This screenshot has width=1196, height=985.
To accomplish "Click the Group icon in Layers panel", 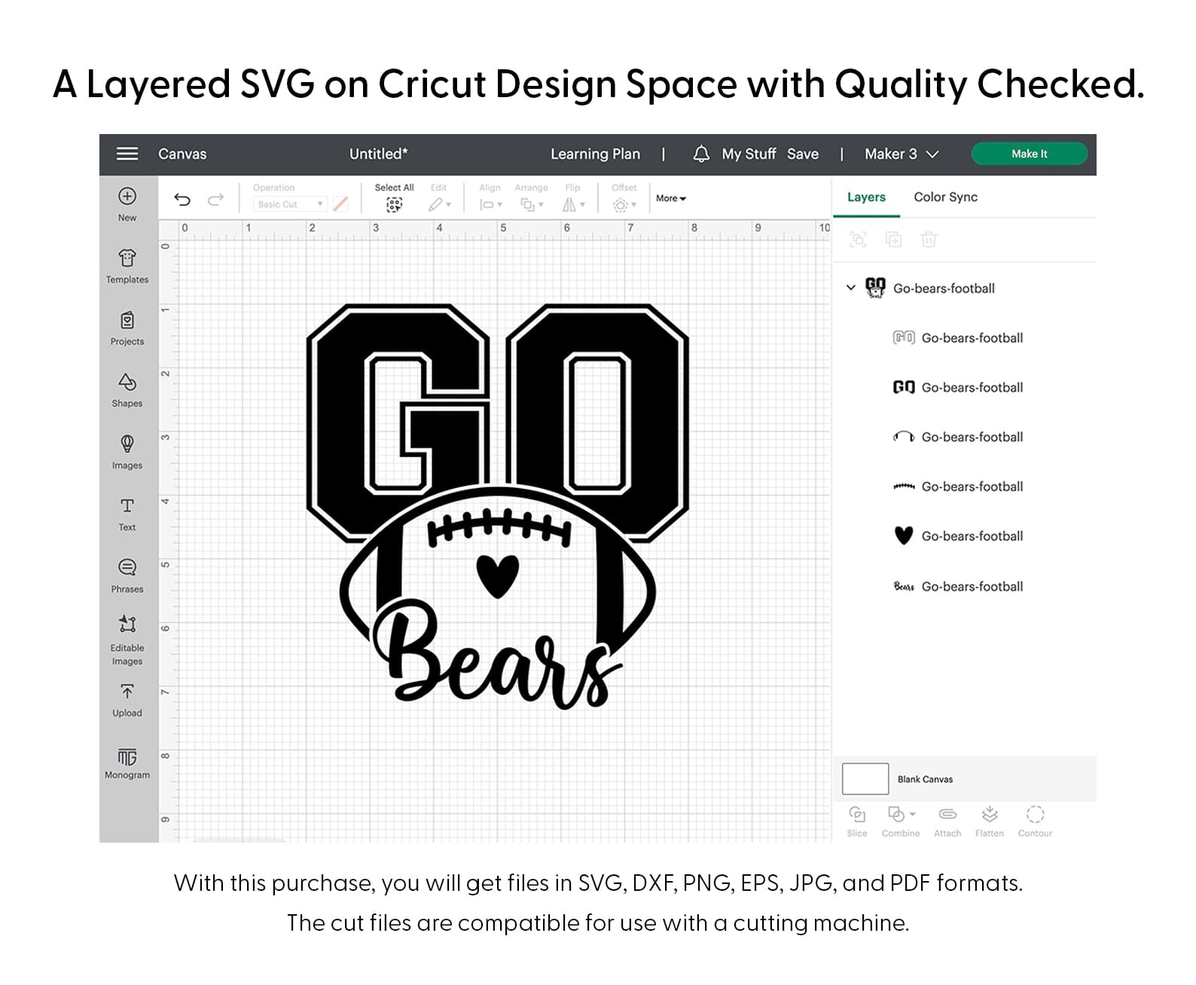I will (x=858, y=239).
